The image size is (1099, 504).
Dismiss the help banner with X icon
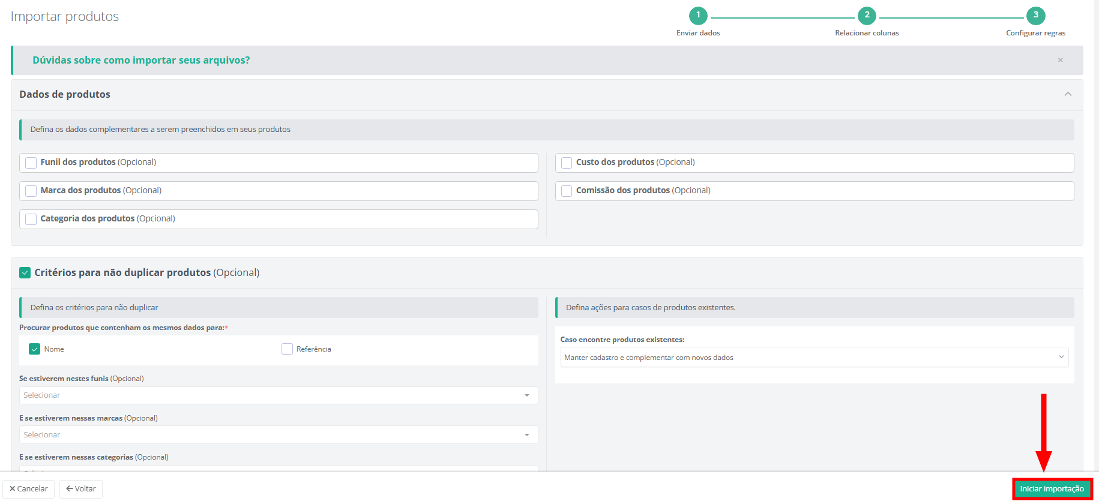pyautogui.click(x=1060, y=60)
